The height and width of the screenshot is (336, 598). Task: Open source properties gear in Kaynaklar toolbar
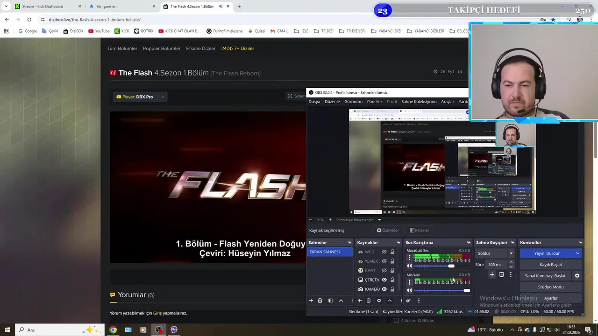379,301
